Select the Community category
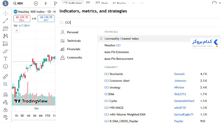 (x=71, y=57)
